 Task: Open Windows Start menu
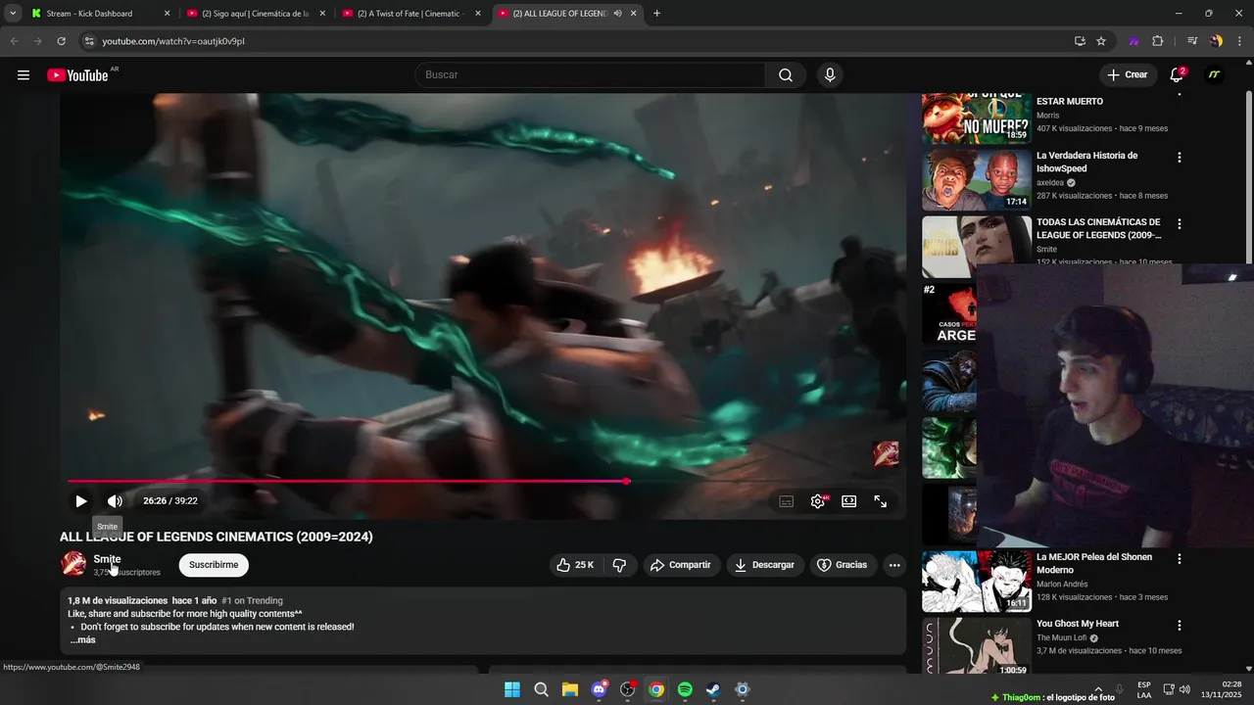point(512,689)
